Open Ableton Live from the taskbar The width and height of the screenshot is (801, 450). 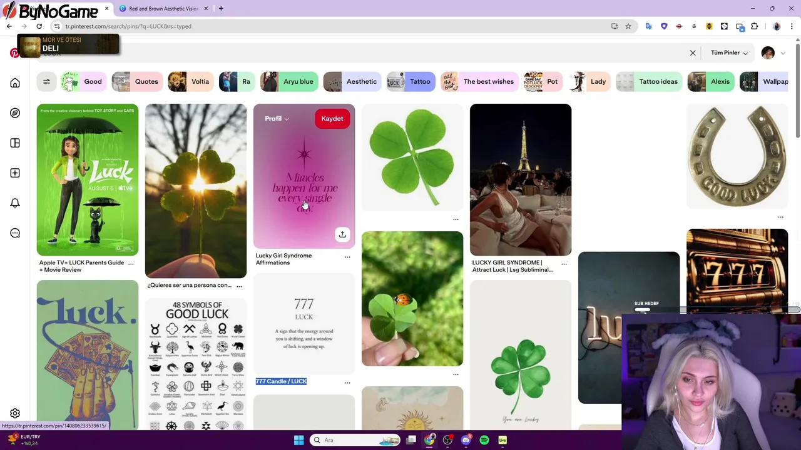503,440
